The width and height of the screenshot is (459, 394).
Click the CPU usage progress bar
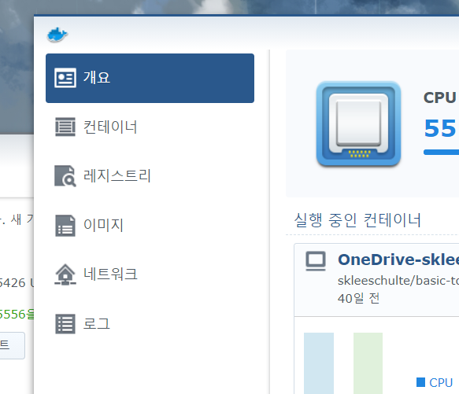point(441,152)
